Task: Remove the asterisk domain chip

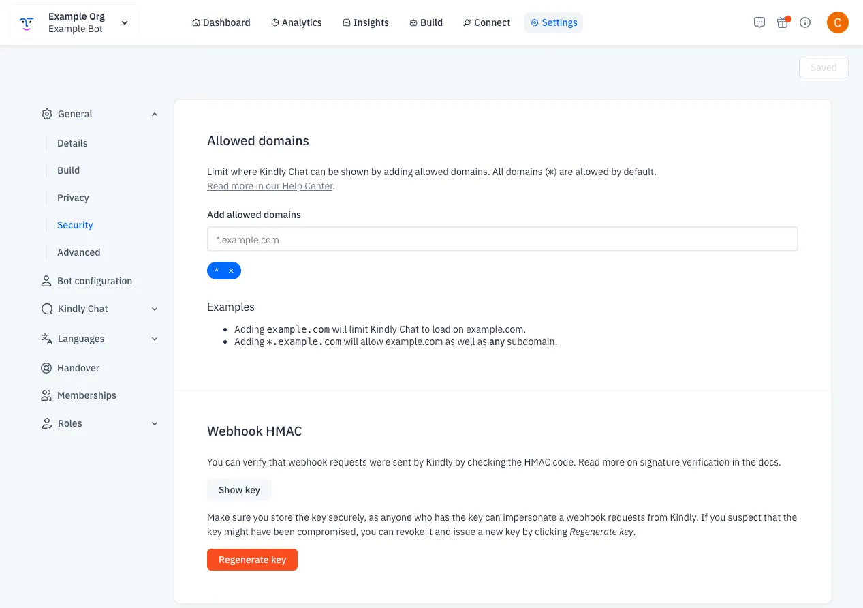Action: 231,271
